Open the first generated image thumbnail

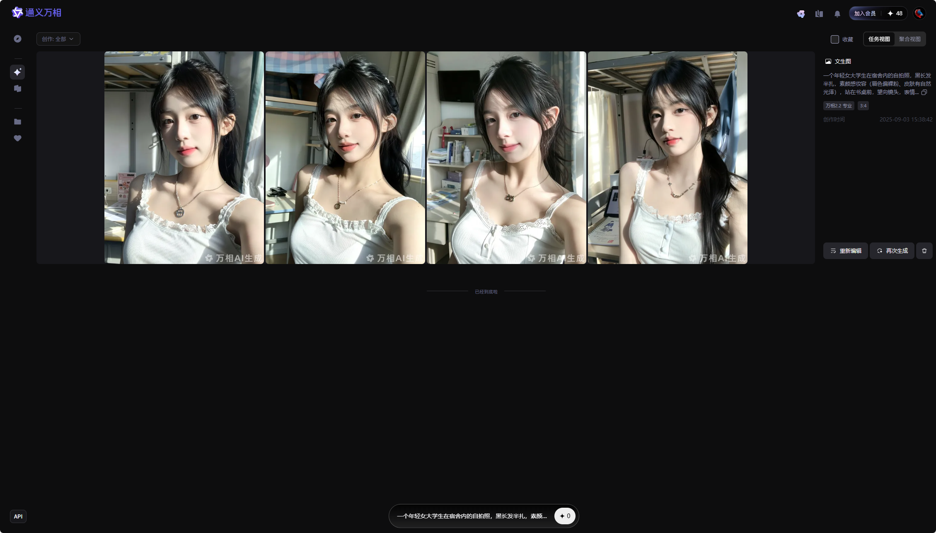tap(184, 157)
